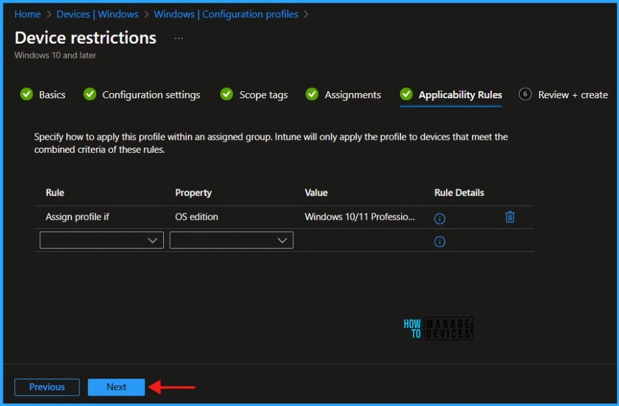619x406 pixels.
Task: Click the step 6 circle icon
Action: (525, 94)
